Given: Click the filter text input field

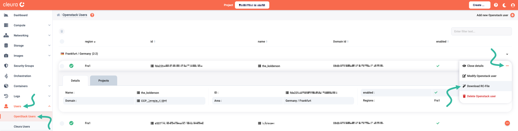Looking at the screenshot, I should point(481,31).
